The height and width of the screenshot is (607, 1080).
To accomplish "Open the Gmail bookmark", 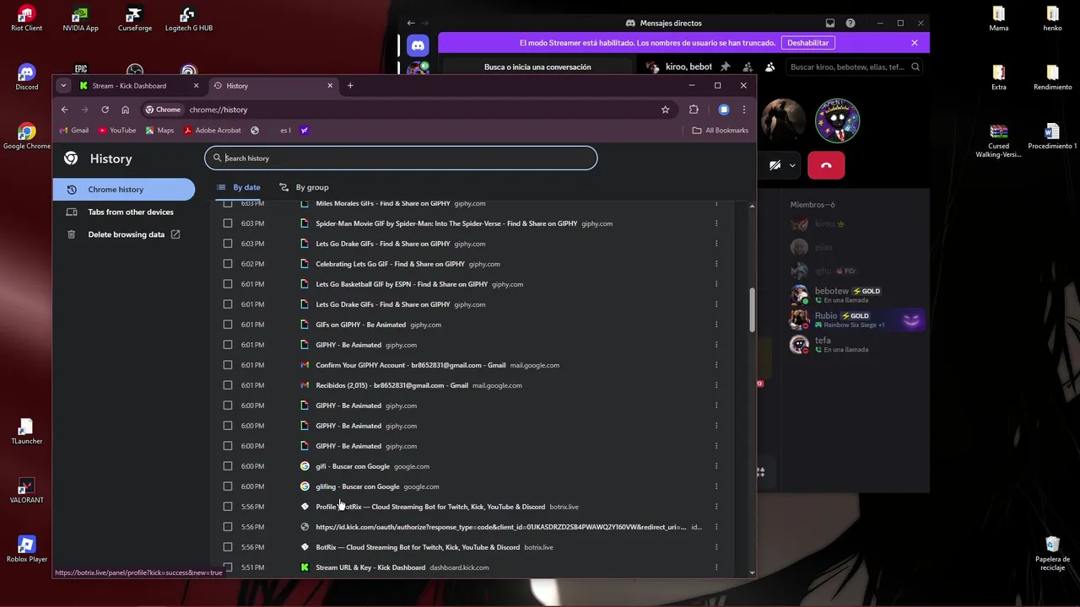I will click(x=74, y=131).
